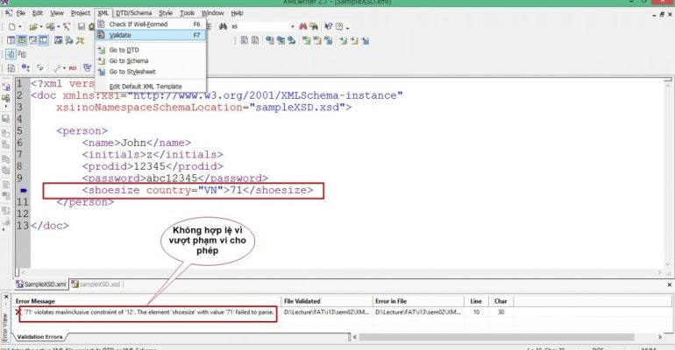This screenshot has width=675, height=350.
Task: Close the Error View panel
Action: coord(6,297)
